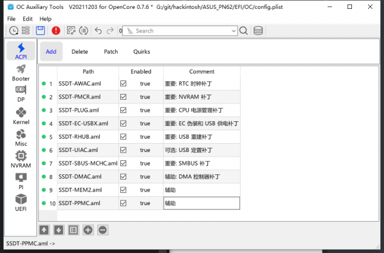Screen dimensions: 384x253
Task: Select the Add tab
Action: coord(51,52)
